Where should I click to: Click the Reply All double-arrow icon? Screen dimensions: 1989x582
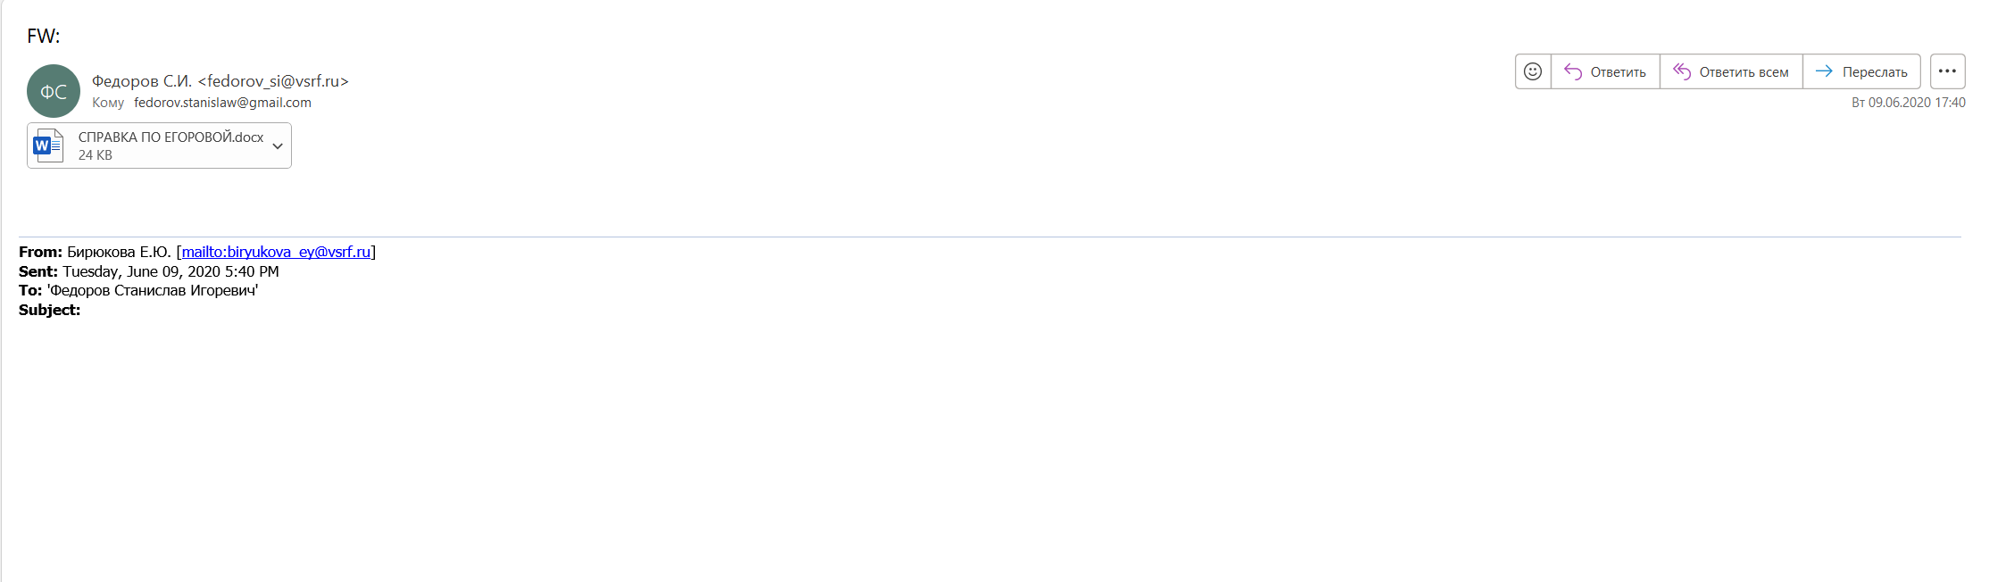tap(1682, 71)
